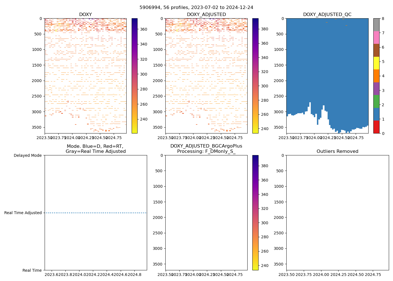Click the 'Delayed Mode' axis label
The width and height of the screenshot is (393, 281).
coord(28,155)
